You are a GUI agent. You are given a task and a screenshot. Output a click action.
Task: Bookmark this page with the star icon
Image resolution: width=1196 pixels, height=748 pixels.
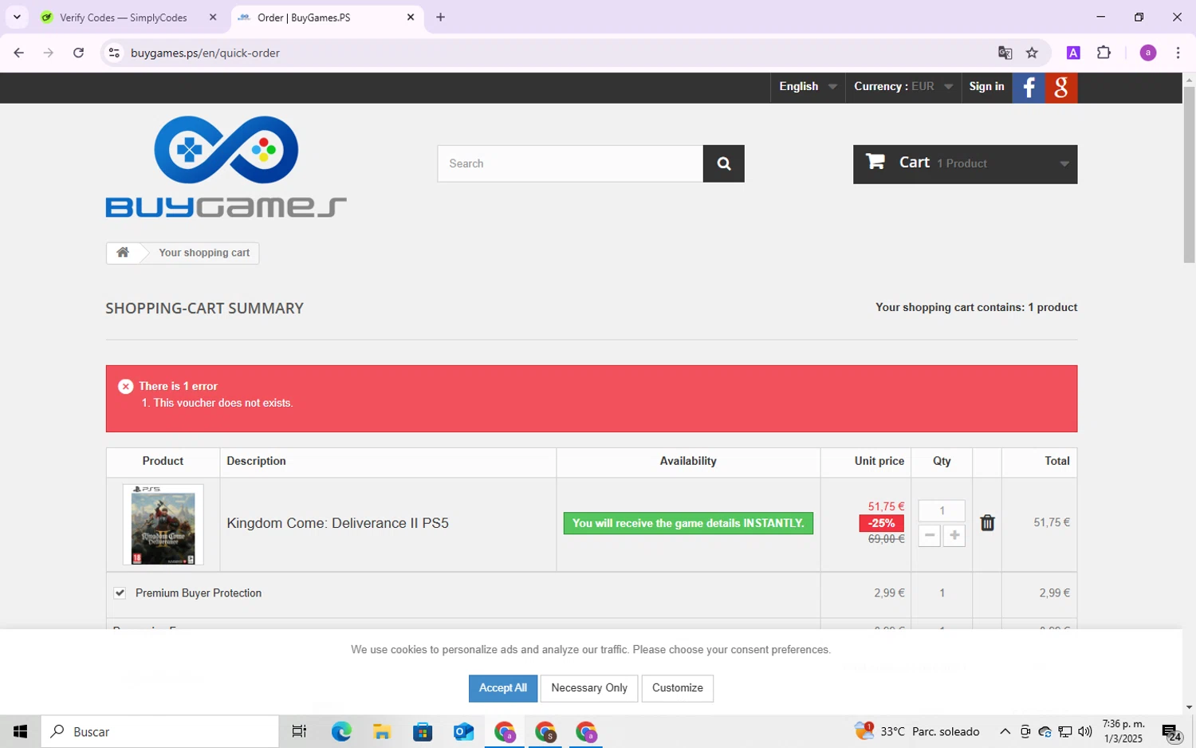click(1032, 53)
